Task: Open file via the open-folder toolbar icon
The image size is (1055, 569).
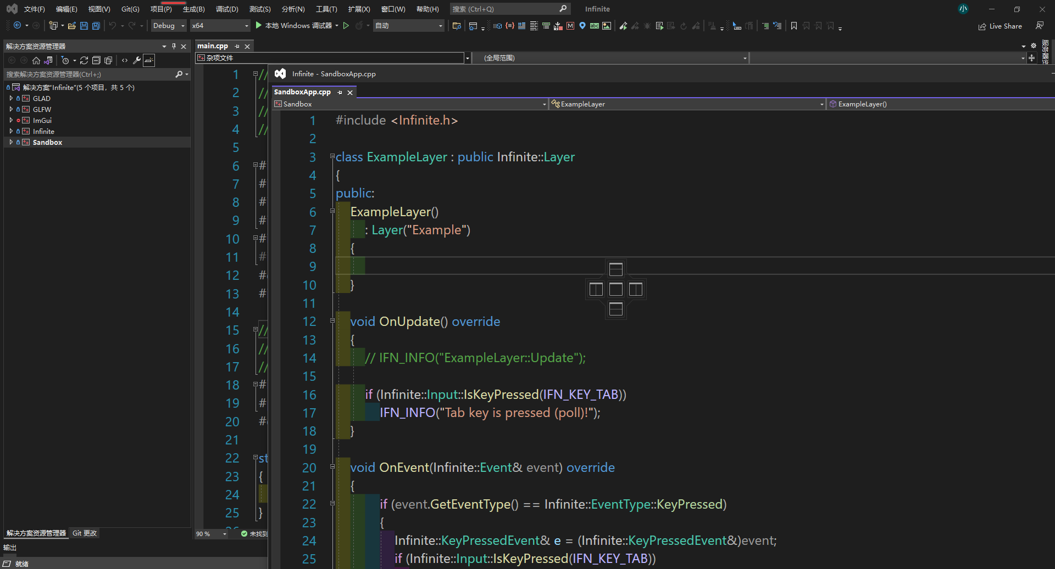Action: [x=71, y=26]
